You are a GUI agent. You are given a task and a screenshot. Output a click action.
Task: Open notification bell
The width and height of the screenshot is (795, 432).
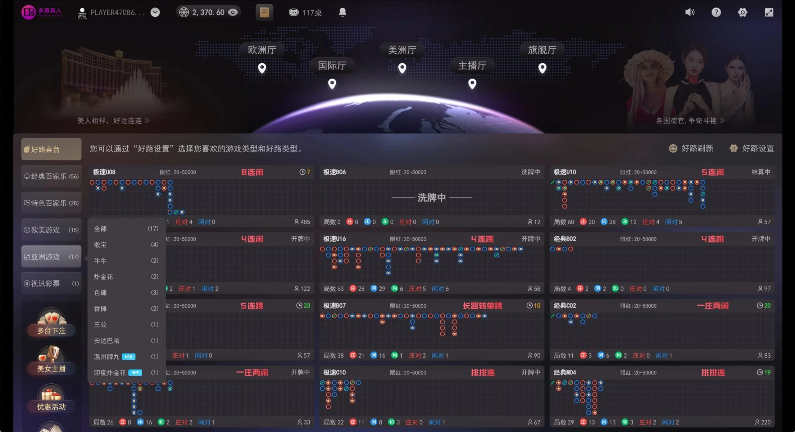(342, 12)
